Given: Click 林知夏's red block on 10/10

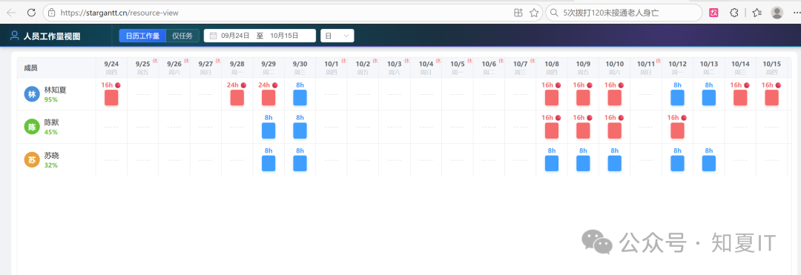Looking at the screenshot, I should 615,97.
